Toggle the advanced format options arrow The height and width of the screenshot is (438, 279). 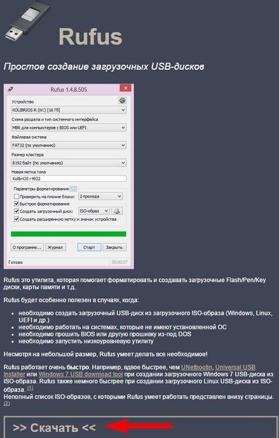73,189
